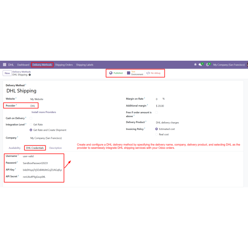Open the Dashboard menu
Viewport: 248px width, 248px height.
coord(23,65)
